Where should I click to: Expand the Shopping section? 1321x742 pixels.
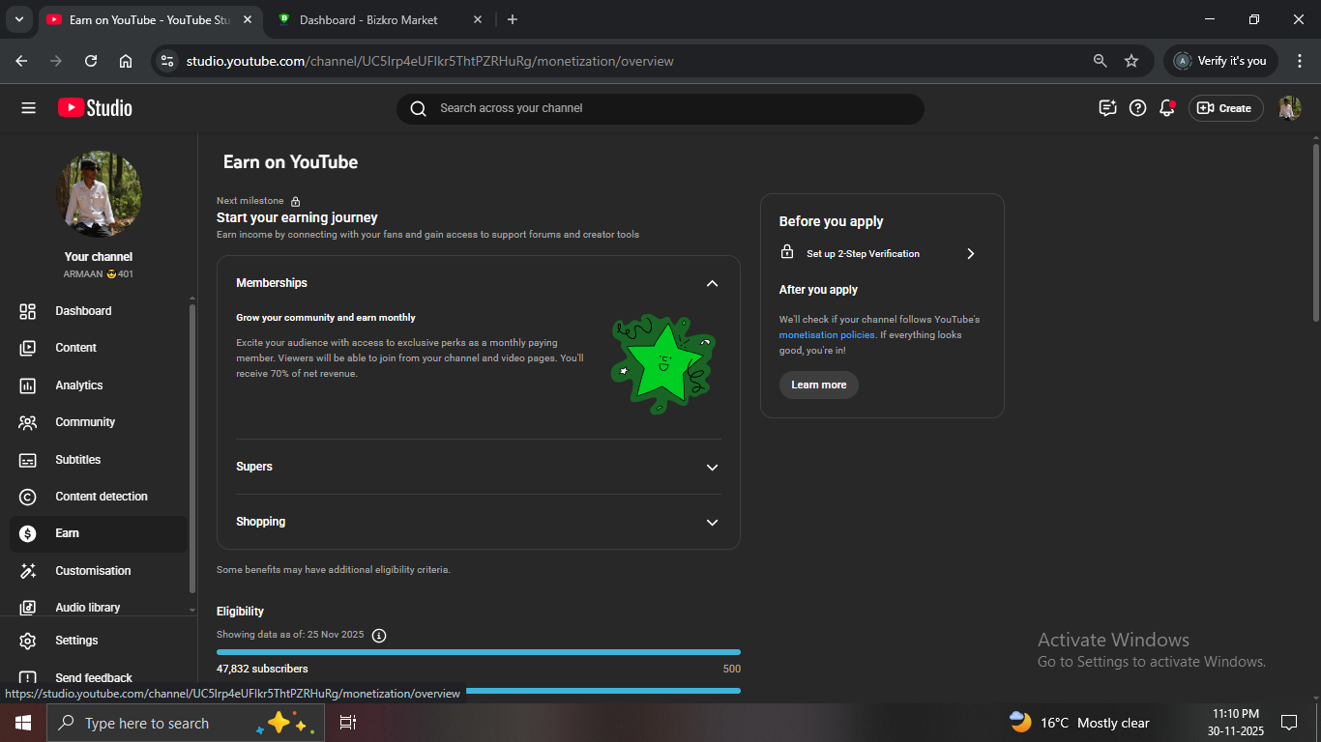click(x=712, y=523)
